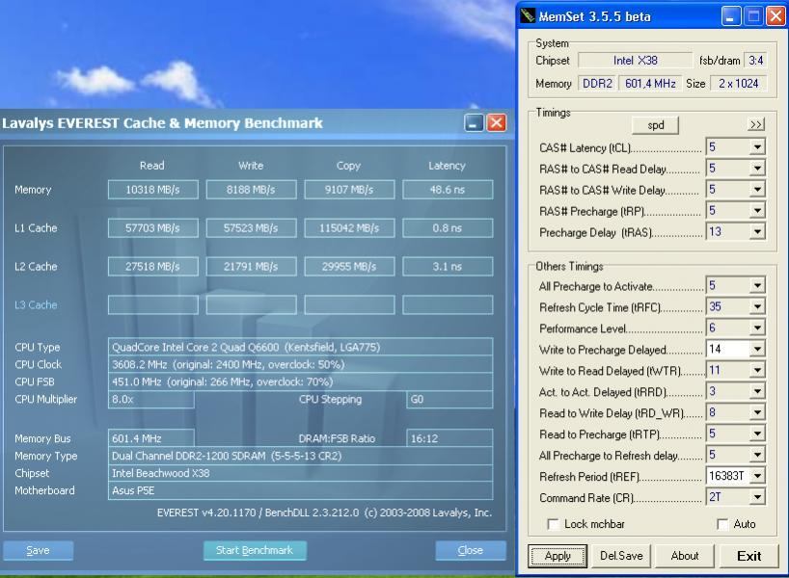789x578 pixels.
Task: Close the MemSet 3.5.5 beta window
Action: (x=775, y=16)
